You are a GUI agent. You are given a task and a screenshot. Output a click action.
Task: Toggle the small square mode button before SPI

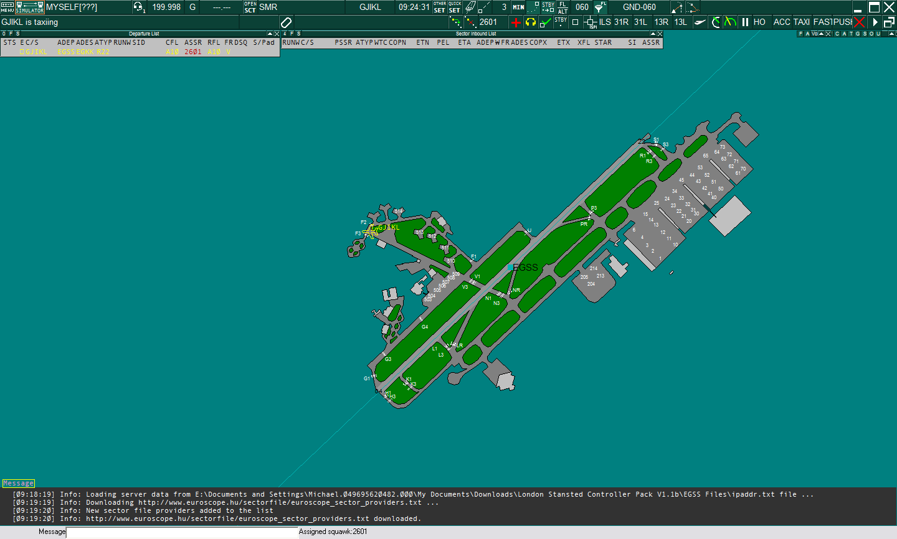(576, 22)
